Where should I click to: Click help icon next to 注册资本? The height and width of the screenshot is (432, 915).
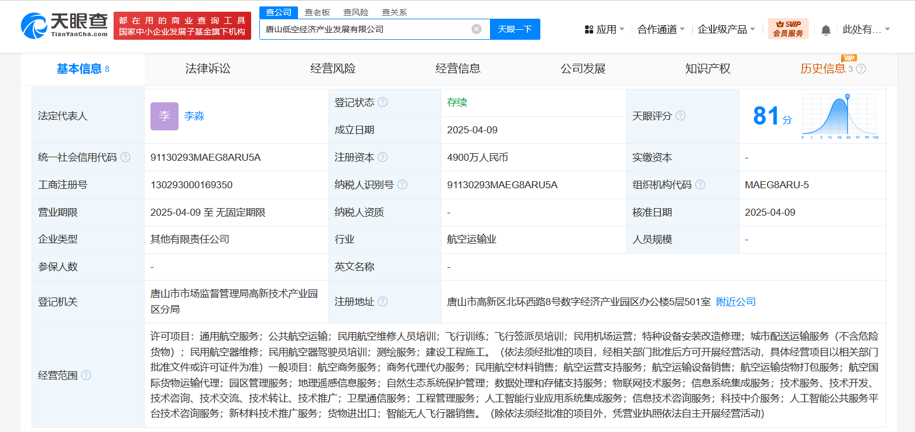[x=382, y=157]
